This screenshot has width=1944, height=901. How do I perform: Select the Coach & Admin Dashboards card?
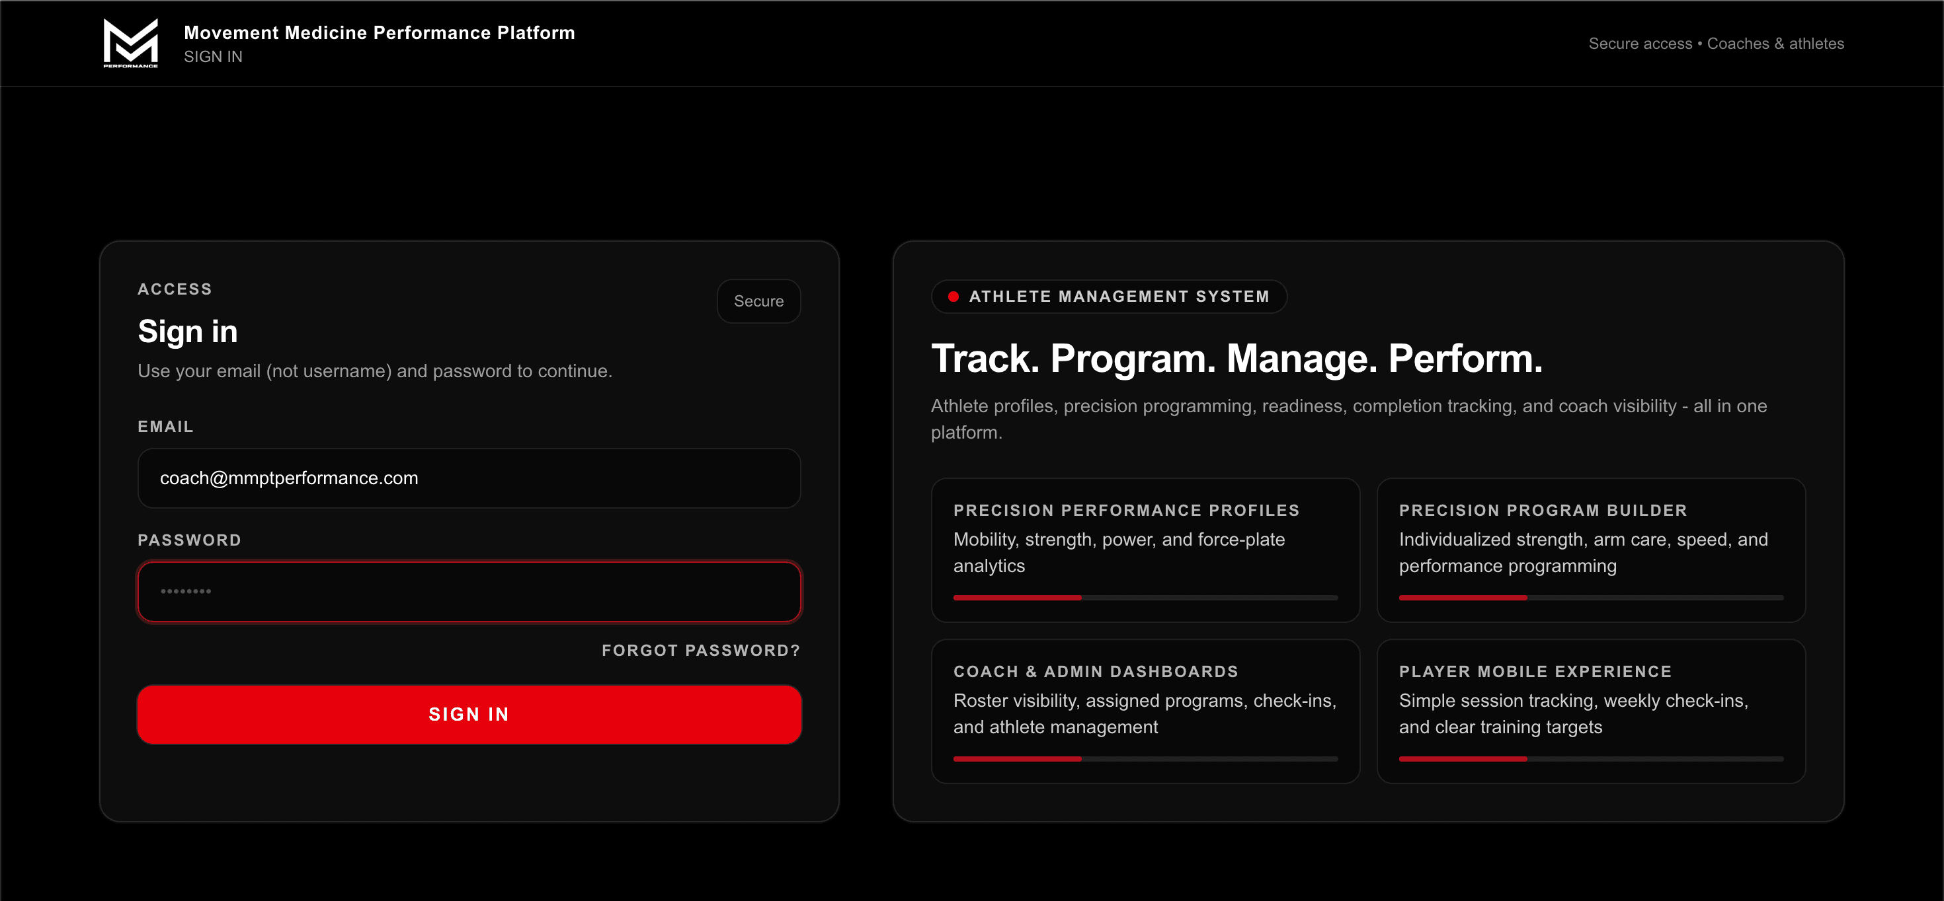click(1145, 711)
